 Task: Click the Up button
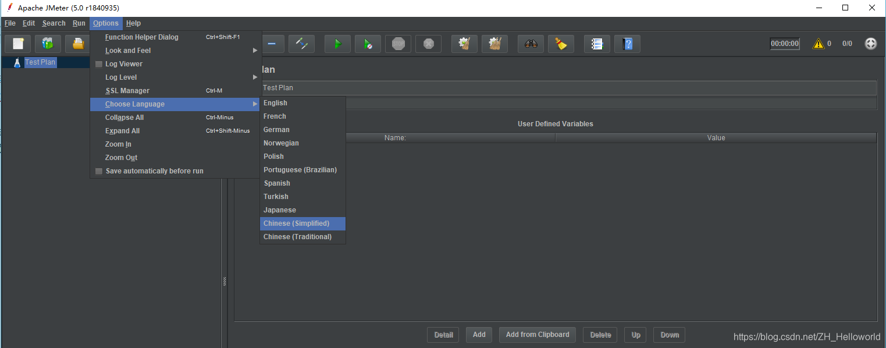(636, 335)
